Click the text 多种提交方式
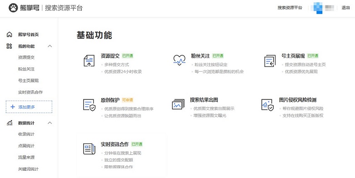The width and height of the screenshot is (355, 178). [117, 64]
